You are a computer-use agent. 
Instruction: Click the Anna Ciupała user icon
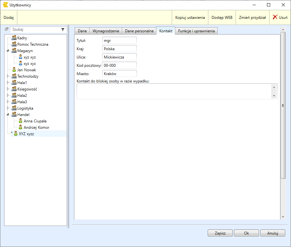[21, 121]
